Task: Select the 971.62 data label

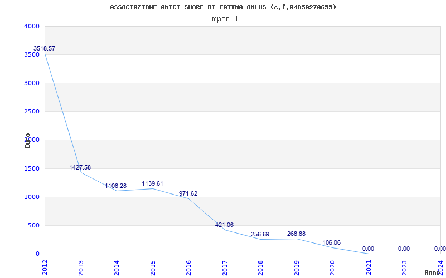Action: tap(188, 193)
